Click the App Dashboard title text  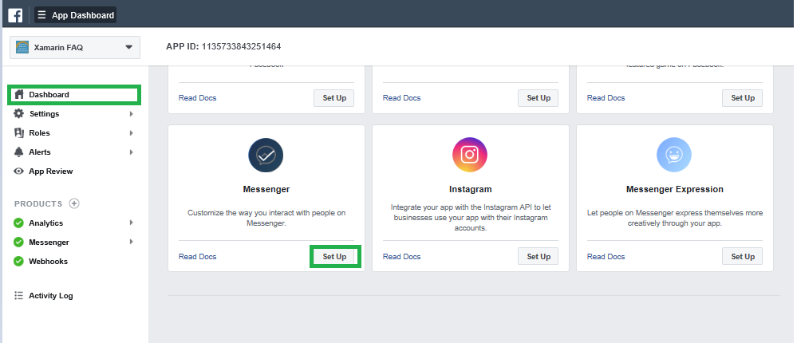pyautogui.click(x=83, y=15)
